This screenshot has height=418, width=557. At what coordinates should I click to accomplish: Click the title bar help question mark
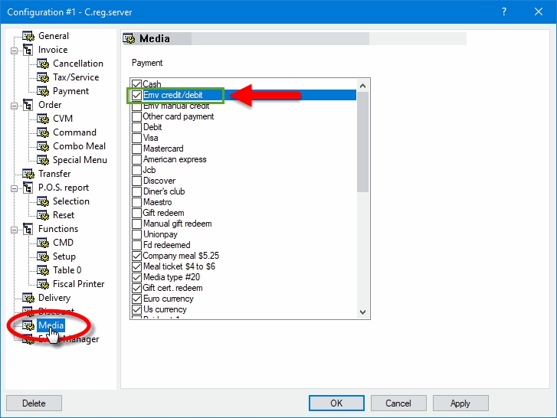[504, 11]
